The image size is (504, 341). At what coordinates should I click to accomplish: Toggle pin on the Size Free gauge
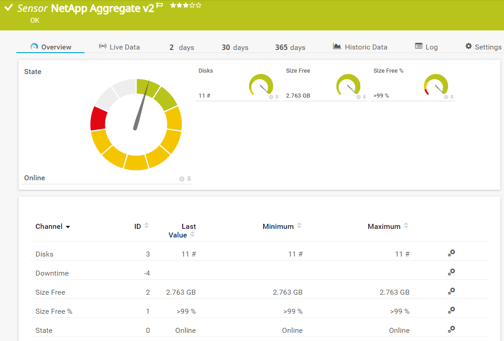pos(364,97)
